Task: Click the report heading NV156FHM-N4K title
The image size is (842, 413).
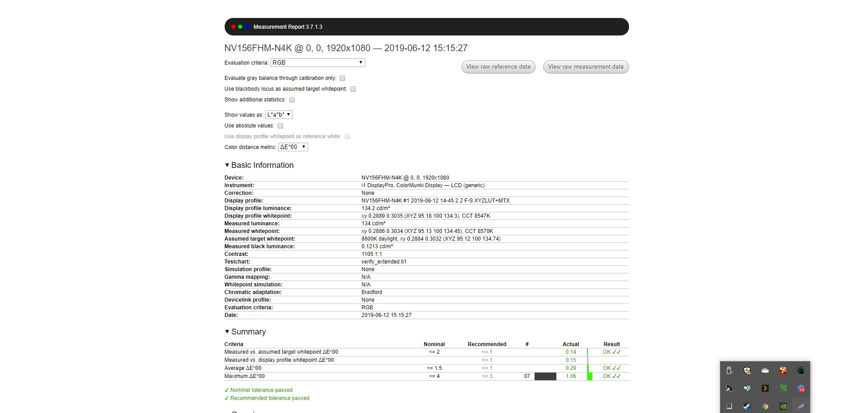Action: pos(346,48)
